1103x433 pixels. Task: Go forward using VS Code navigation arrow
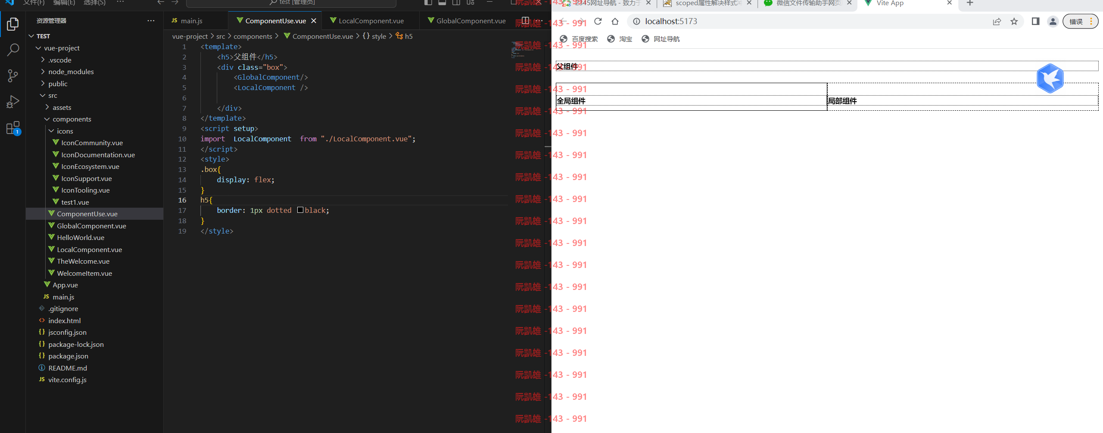click(x=174, y=3)
